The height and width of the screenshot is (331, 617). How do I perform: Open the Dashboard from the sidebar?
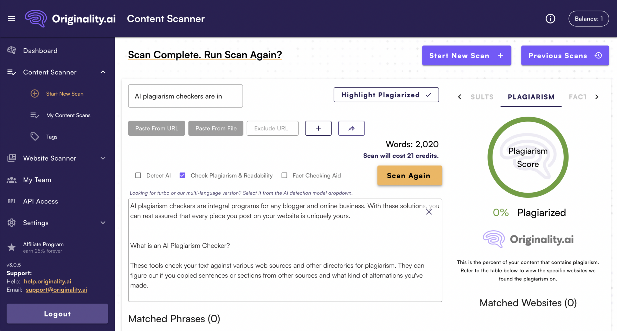click(x=40, y=50)
